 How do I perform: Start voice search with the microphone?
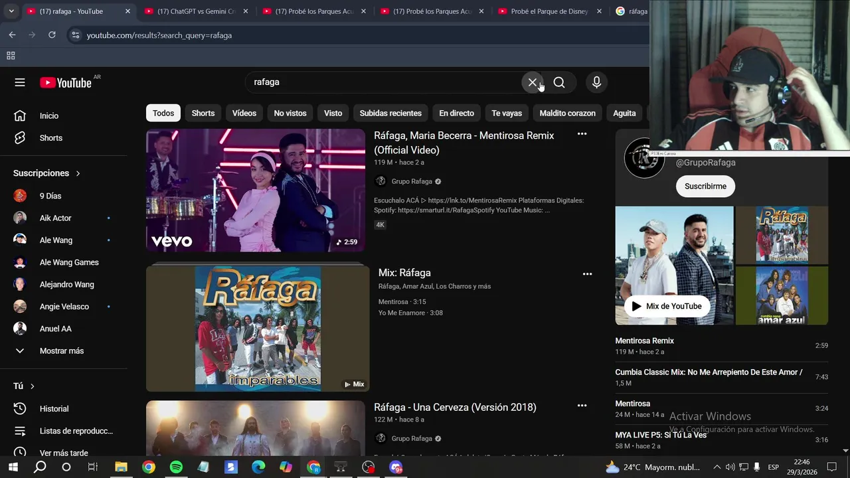pyautogui.click(x=596, y=82)
